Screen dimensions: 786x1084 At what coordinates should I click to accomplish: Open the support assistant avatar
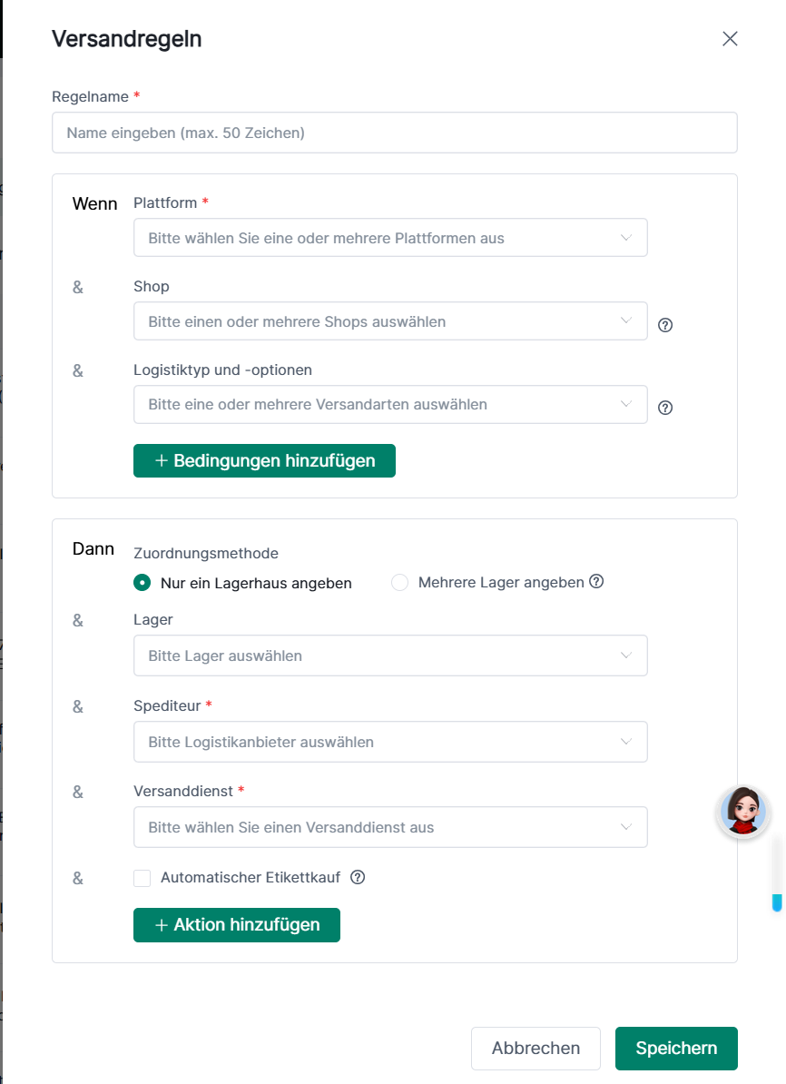[x=743, y=811]
